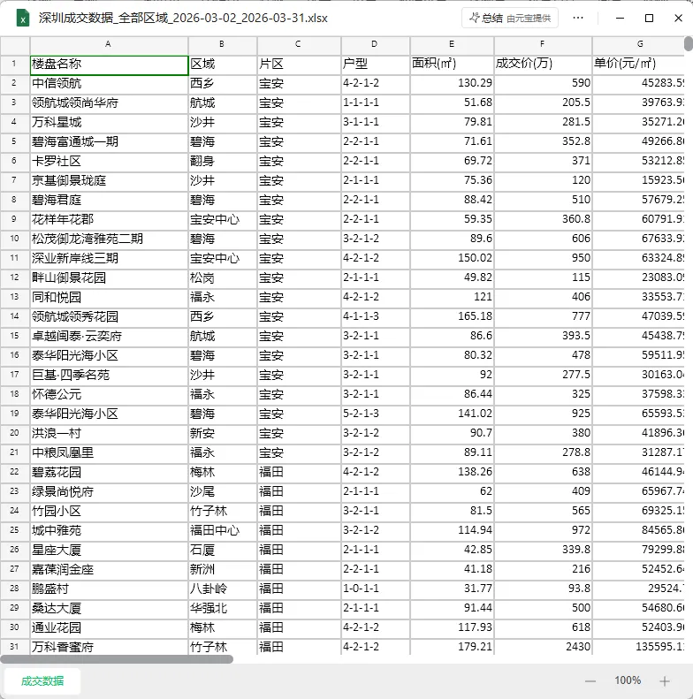Click the 卡罗社区 cell
The image size is (693, 699).
[x=109, y=161]
